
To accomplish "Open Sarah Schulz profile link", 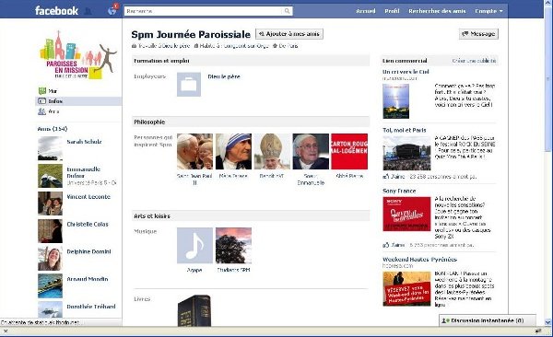I will 84,142.
